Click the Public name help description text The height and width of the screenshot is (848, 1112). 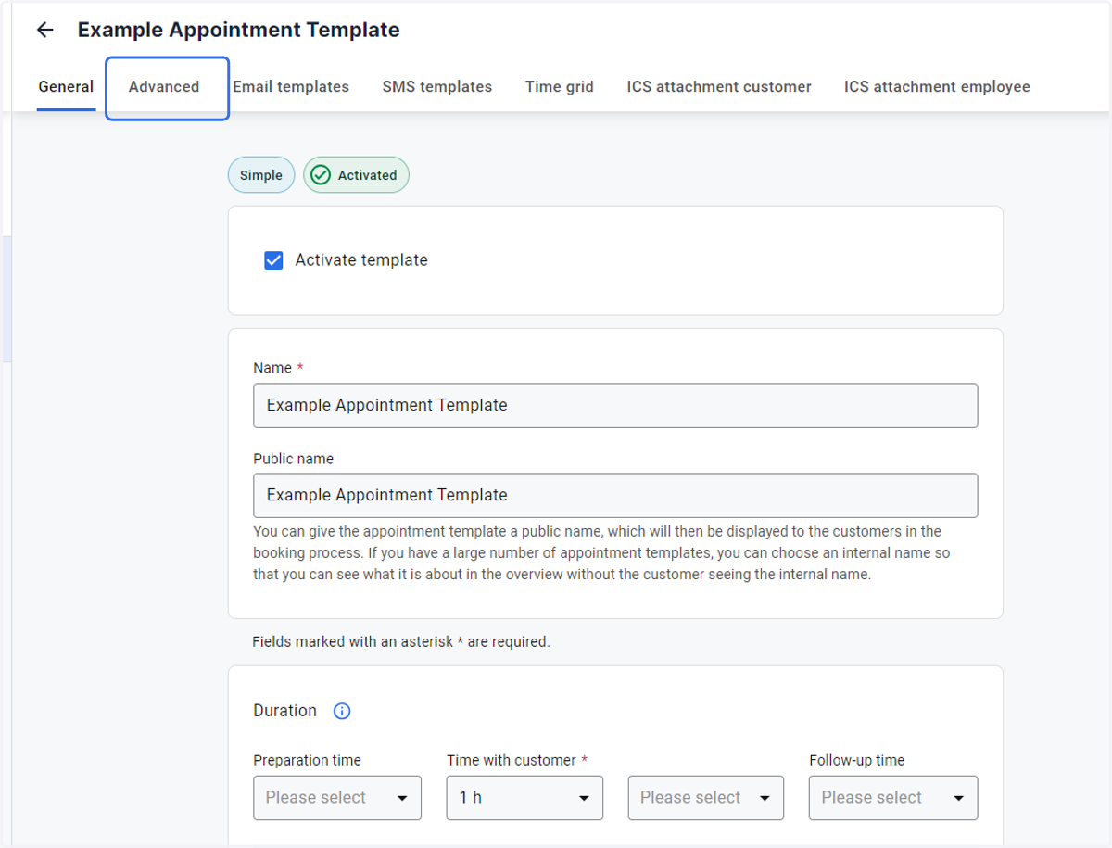pos(601,553)
